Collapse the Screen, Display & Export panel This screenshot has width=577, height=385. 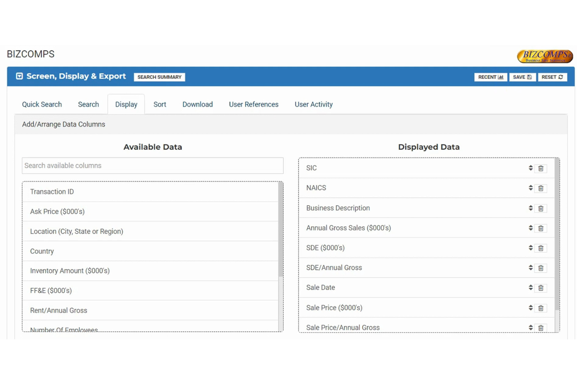click(19, 76)
